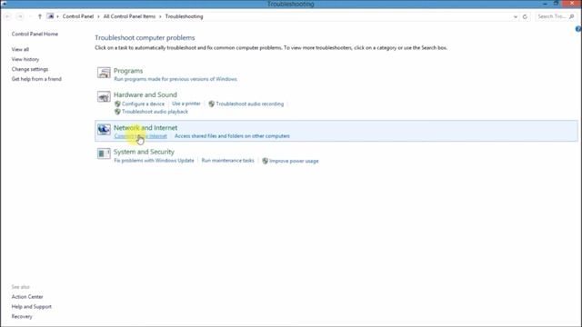Click Configure a device
The height and width of the screenshot is (327, 582).
143,104
